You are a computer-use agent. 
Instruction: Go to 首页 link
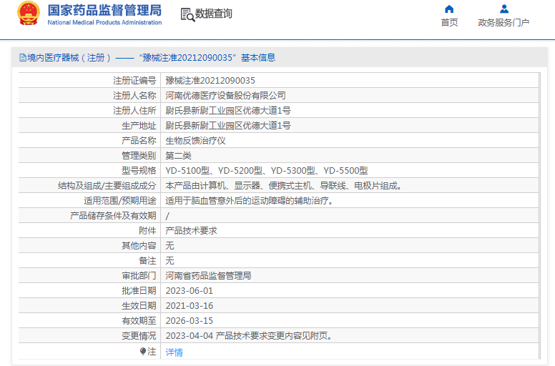click(x=449, y=23)
